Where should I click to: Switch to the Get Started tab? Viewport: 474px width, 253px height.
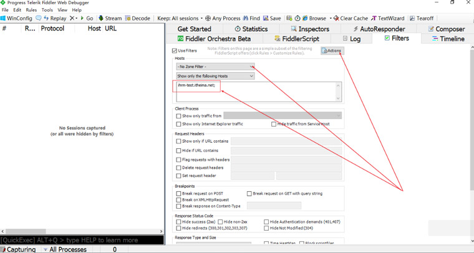click(x=194, y=29)
